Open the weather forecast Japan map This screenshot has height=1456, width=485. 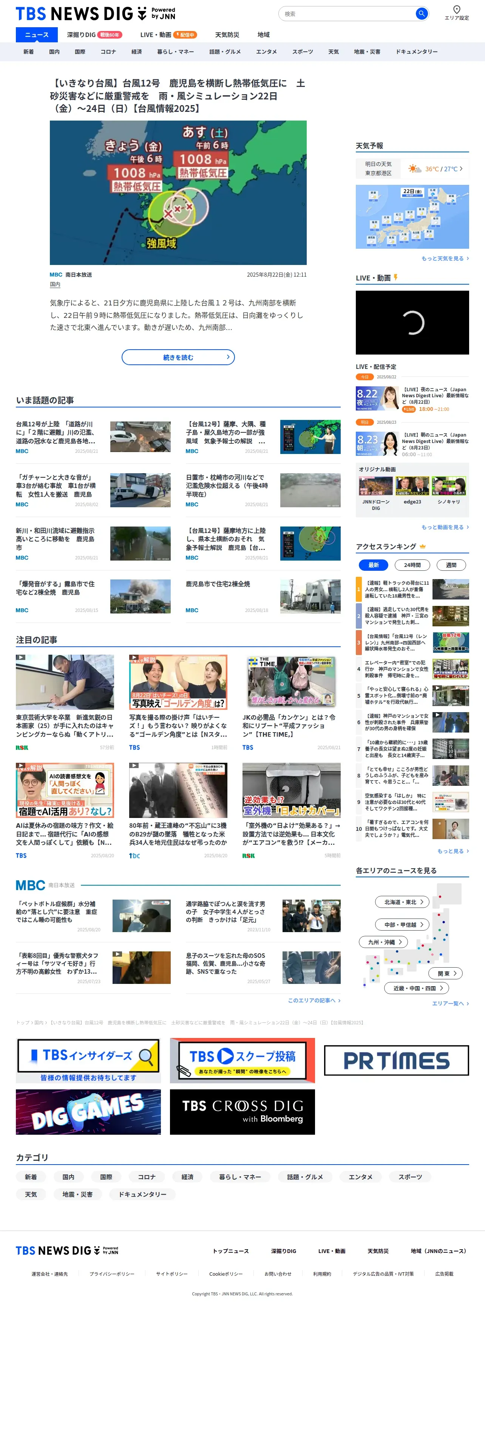(412, 217)
